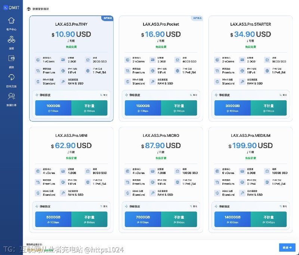Click the RAM icon beside 8.0GB on MEDIUM
The image size is (299, 255).
242,171
